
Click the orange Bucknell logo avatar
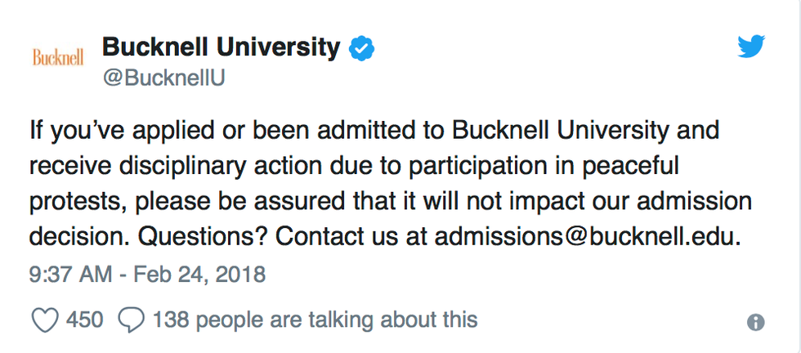click(x=58, y=58)
